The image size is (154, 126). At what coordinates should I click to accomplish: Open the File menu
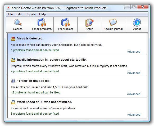click(x=10, y=14)
